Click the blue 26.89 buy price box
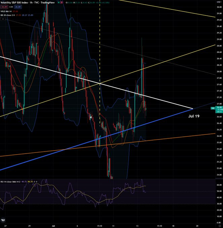The height and width of the screenshot is (228, 223). [18, 7]
